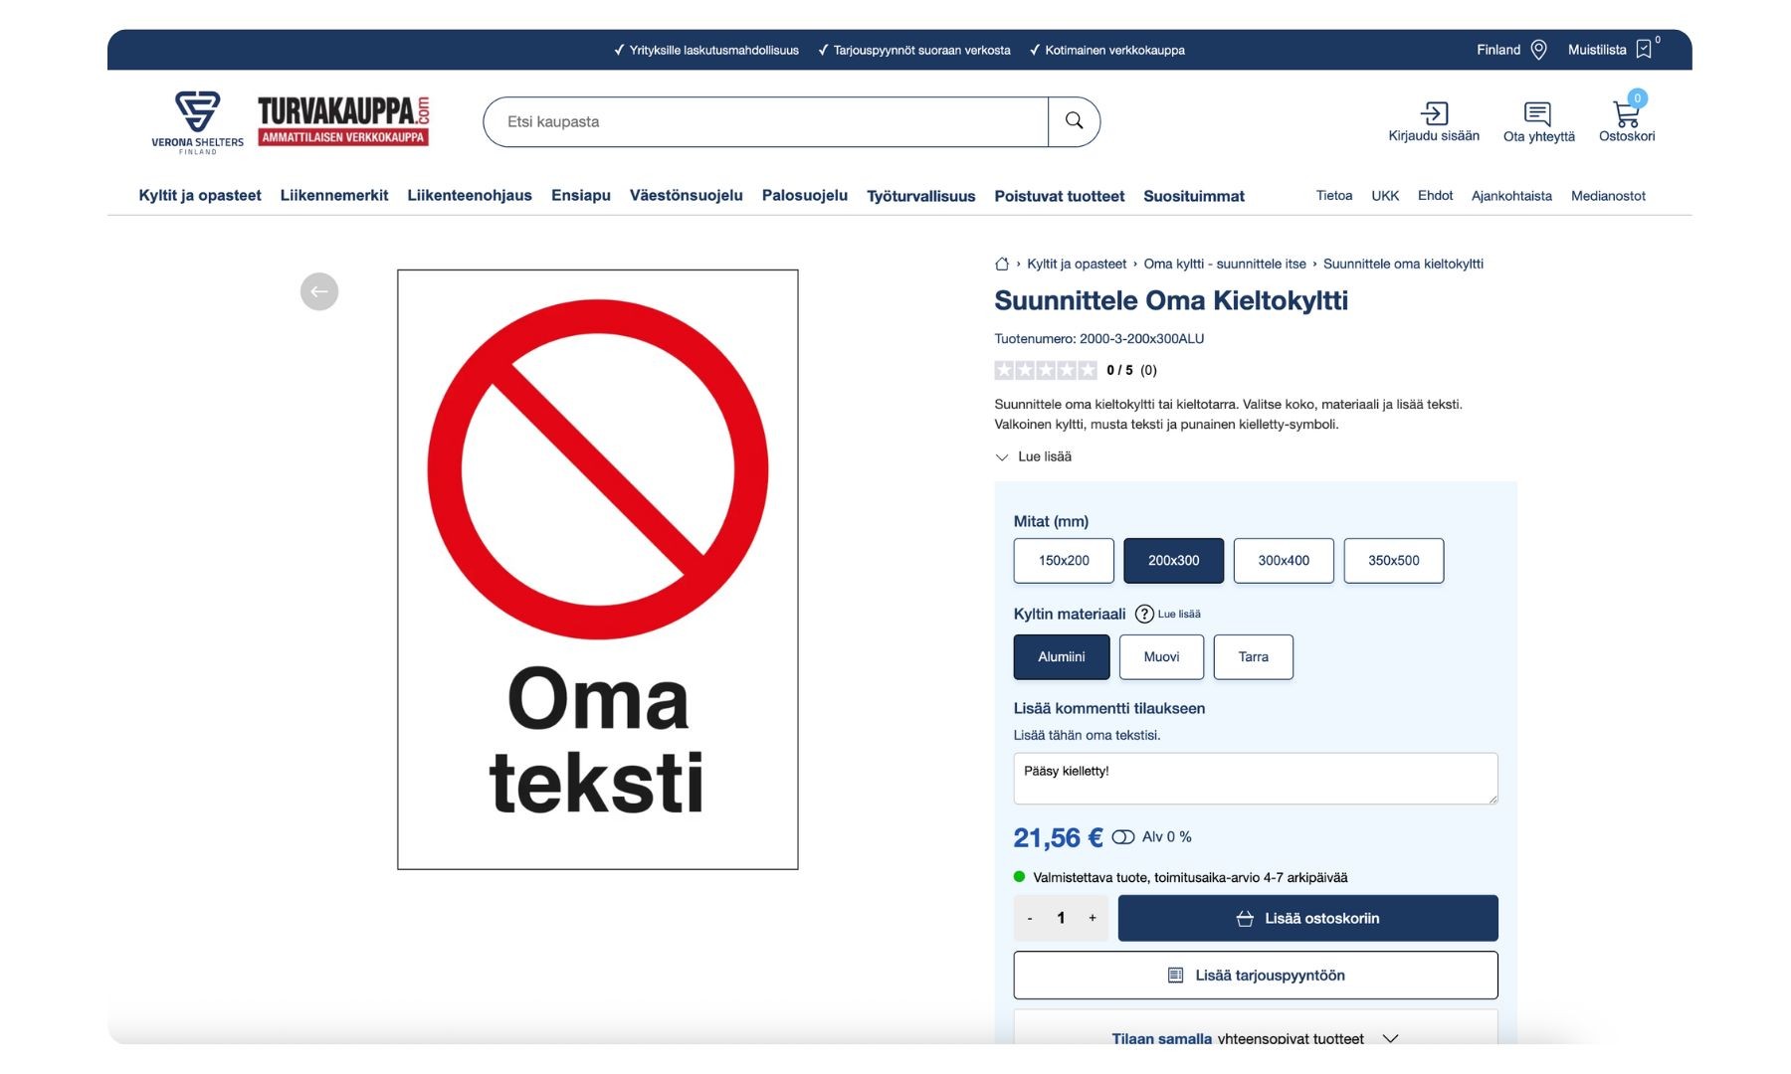Open the Liikennemerkit menu
The height and width of the screenshot is (1074, 1791).
coord(334,195)
